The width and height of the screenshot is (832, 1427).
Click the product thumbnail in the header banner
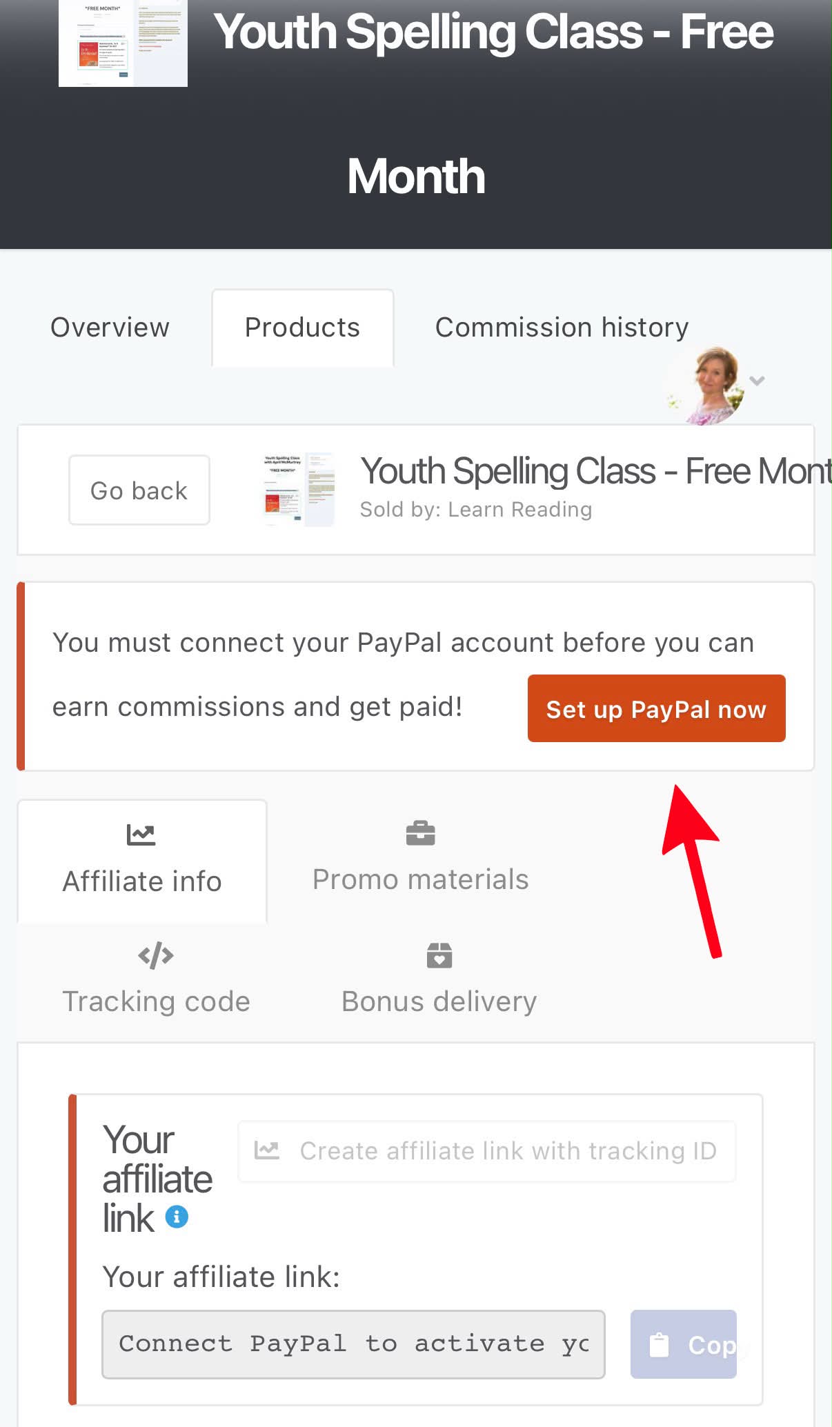(x=123, y=43)
